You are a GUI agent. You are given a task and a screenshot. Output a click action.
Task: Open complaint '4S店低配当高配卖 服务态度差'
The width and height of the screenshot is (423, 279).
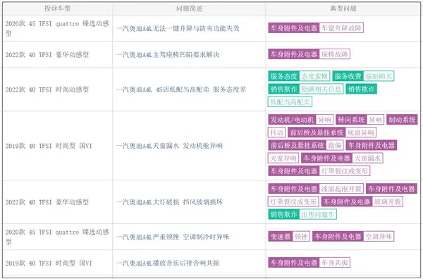(201, 89)
